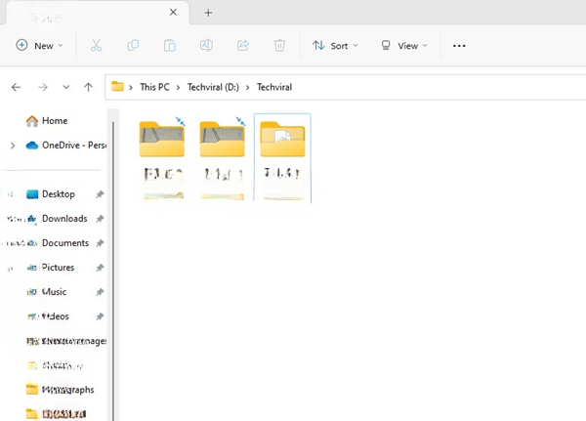586x421 pixels.
Task: Expand chevron after This PC breadcrumb
Action: click(x=179, y=88)
